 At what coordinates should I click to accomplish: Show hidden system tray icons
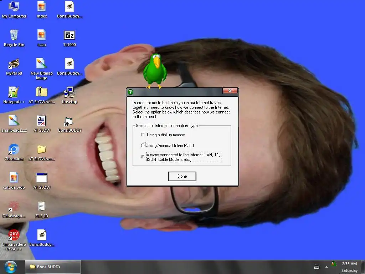(x=327, y=267)
